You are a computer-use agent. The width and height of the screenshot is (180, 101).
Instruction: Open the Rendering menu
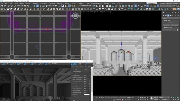pyautogui.click(x=52, y=3)
